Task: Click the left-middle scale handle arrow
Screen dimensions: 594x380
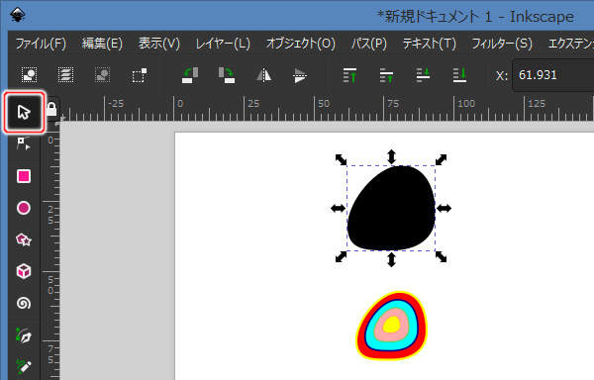Action: 338,208
